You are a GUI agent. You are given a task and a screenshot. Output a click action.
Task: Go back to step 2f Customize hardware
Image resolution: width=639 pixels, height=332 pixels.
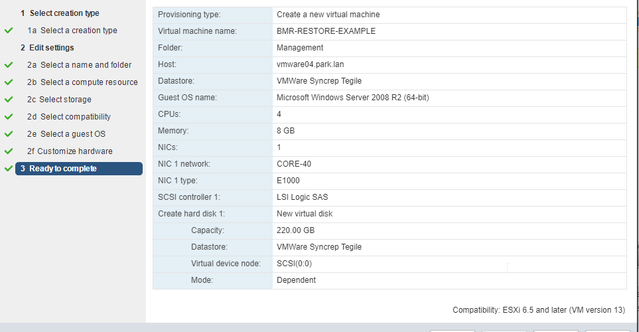[70, 151]
